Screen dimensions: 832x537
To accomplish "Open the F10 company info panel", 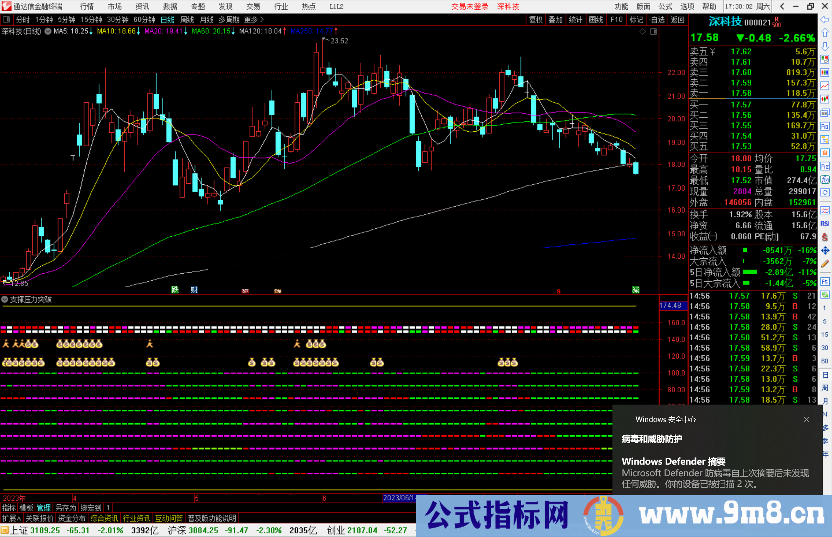I will tap(617, 20).
